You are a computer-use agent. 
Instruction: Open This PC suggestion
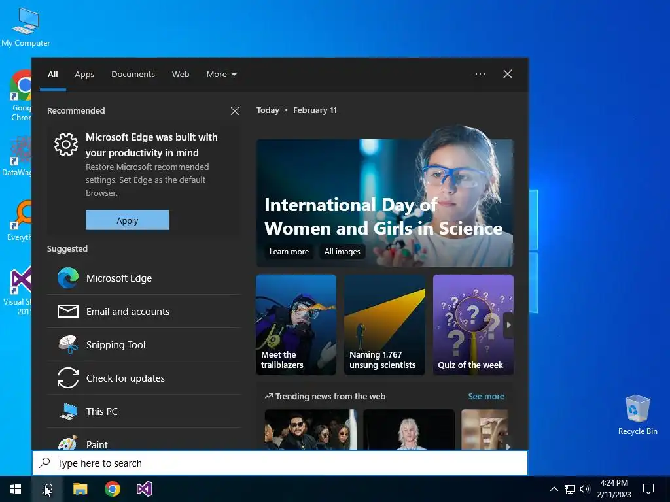143,412
